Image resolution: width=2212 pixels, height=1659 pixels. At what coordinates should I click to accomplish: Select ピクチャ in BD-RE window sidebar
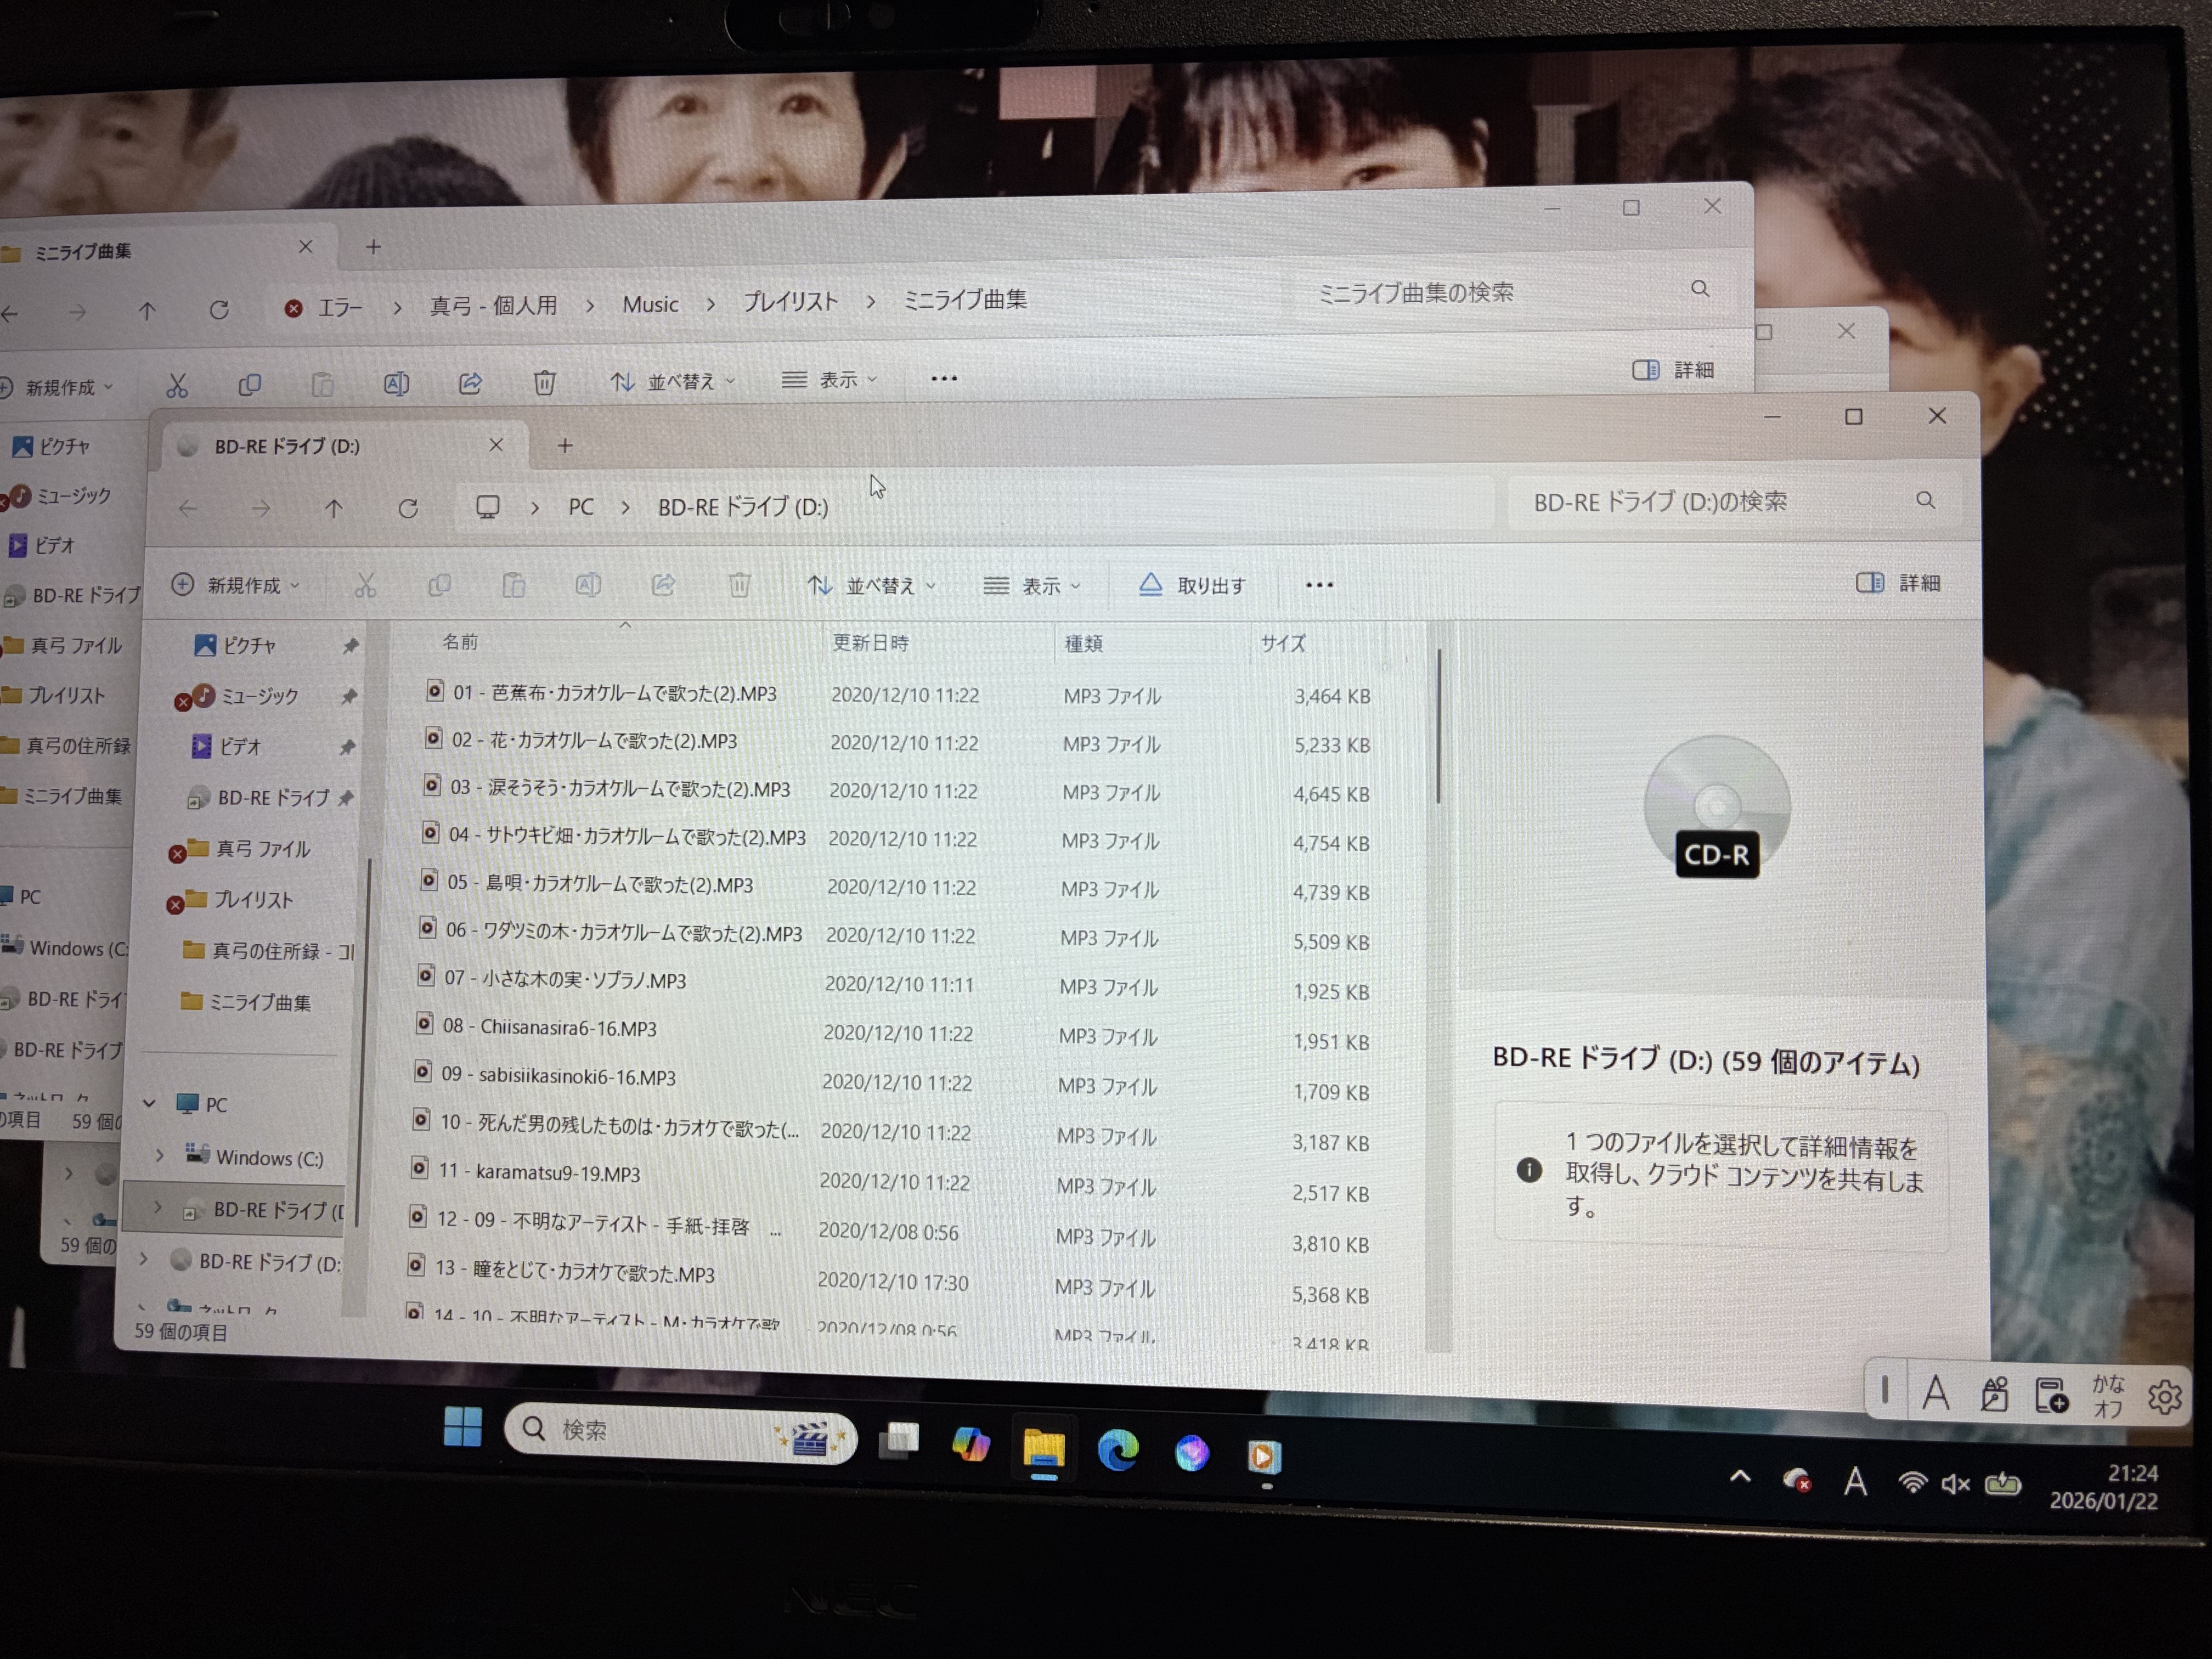(x=250, y=646)
